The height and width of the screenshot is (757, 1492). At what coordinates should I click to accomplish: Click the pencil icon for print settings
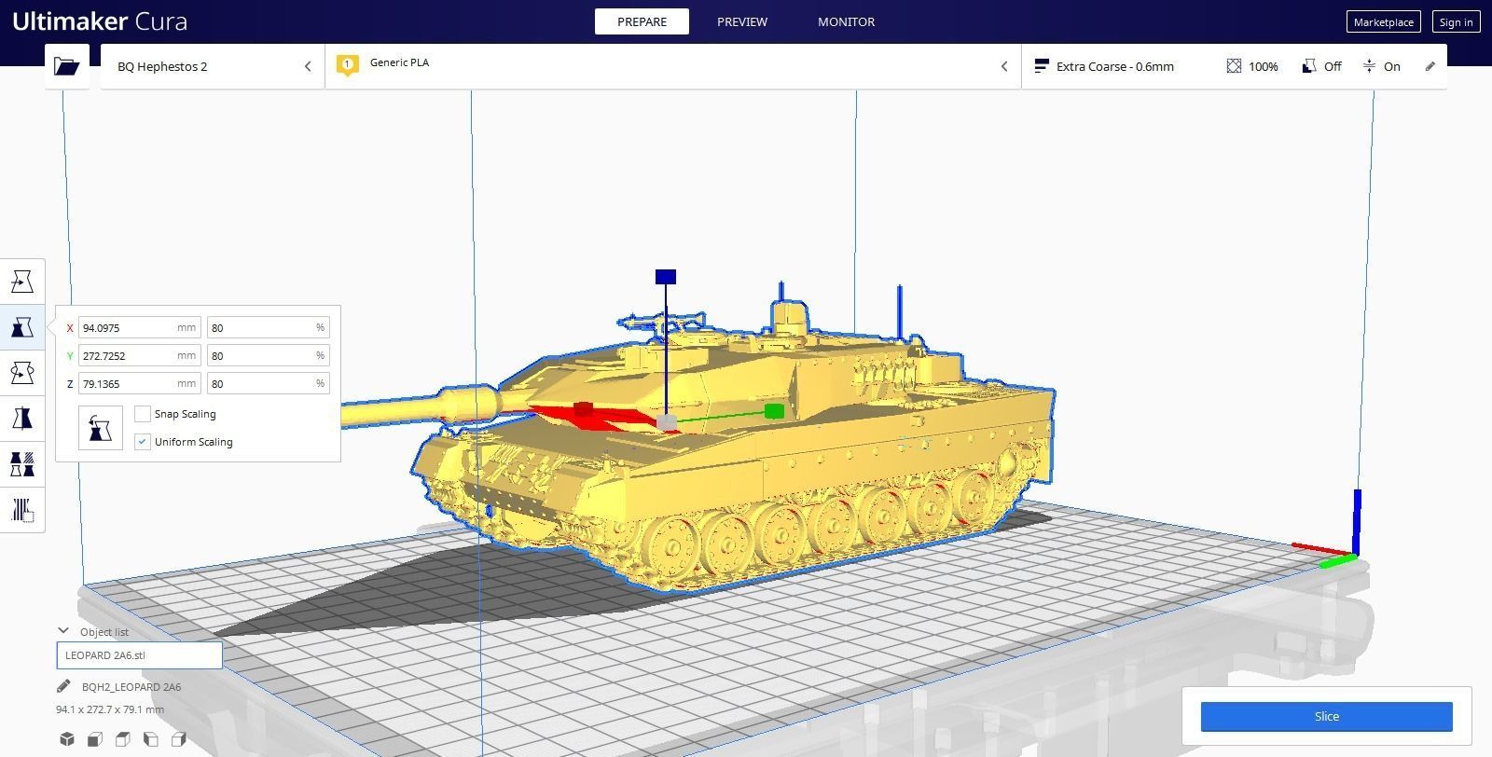pyautogui.click(x=1430, y=66)
